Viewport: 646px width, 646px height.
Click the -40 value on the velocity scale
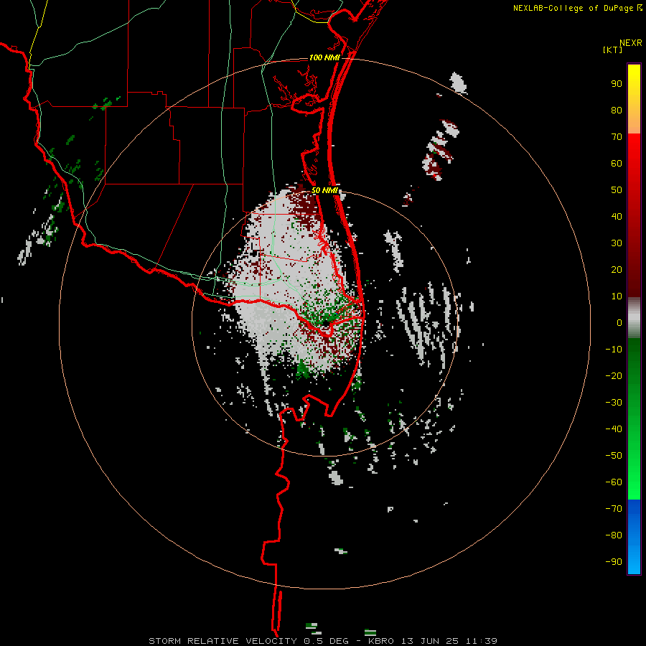click(614, 429)
